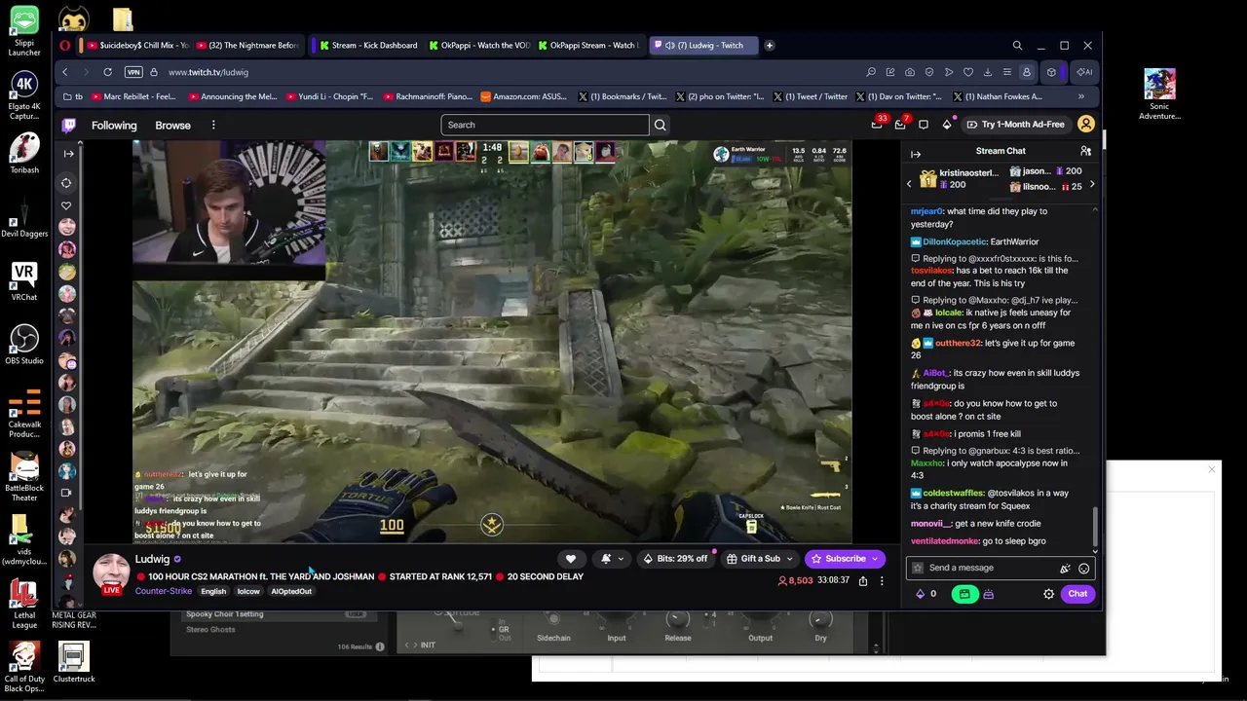Open the Following tab on Twitch
This screenshot has height=701, width=1247.
click(x=114, y=125)
